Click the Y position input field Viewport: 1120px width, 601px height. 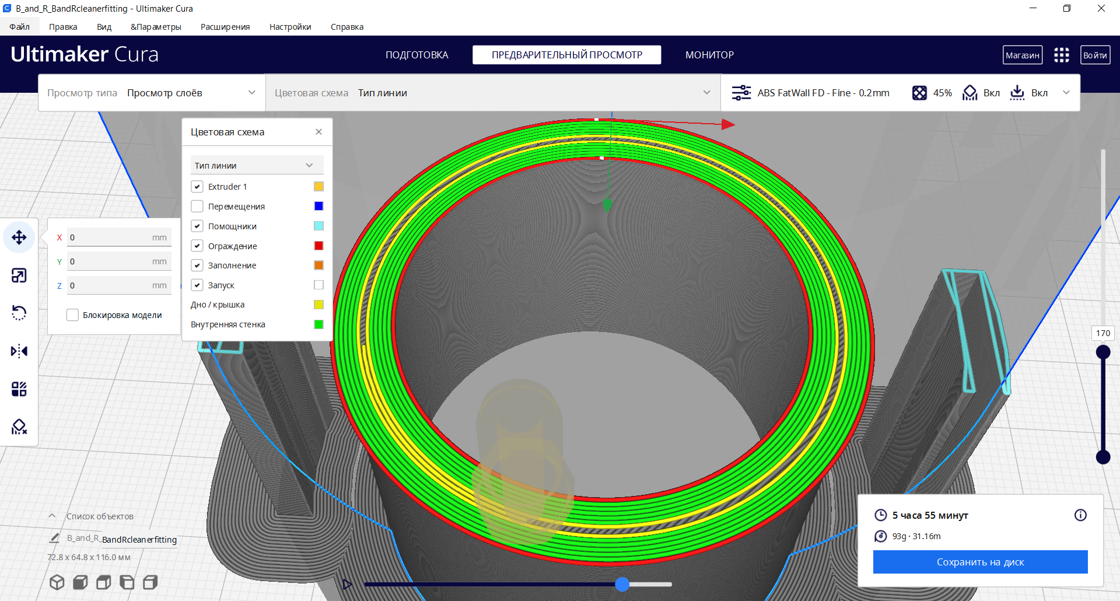pyautogui.click(x=119, y=261)
